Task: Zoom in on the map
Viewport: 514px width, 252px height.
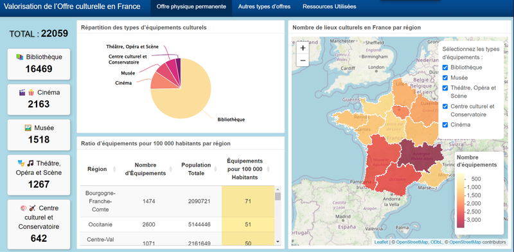Action: [x=303, y=48]
